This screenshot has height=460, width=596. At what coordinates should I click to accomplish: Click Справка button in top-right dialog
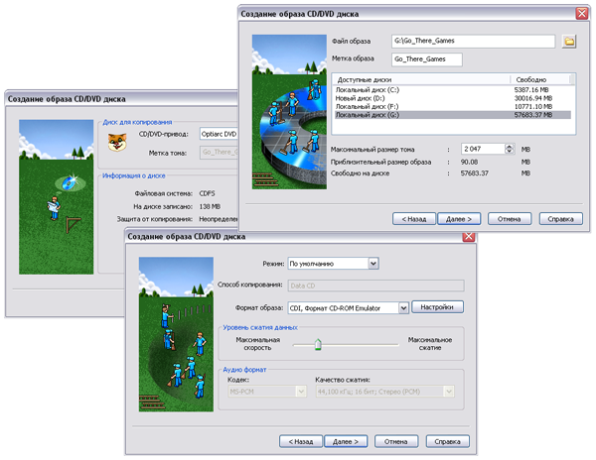[560, 219]
